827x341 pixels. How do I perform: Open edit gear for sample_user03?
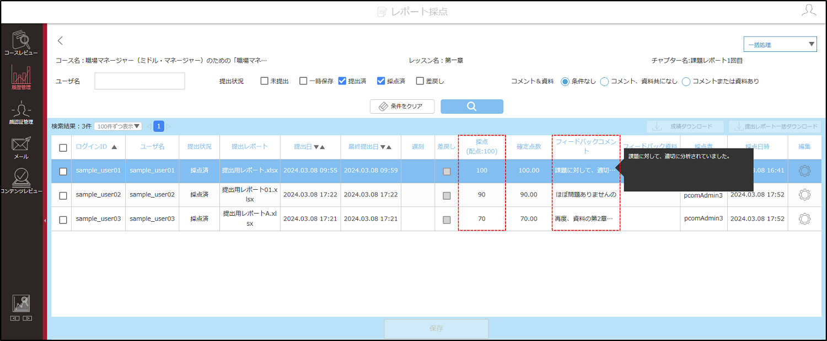[x=804, y=219]
